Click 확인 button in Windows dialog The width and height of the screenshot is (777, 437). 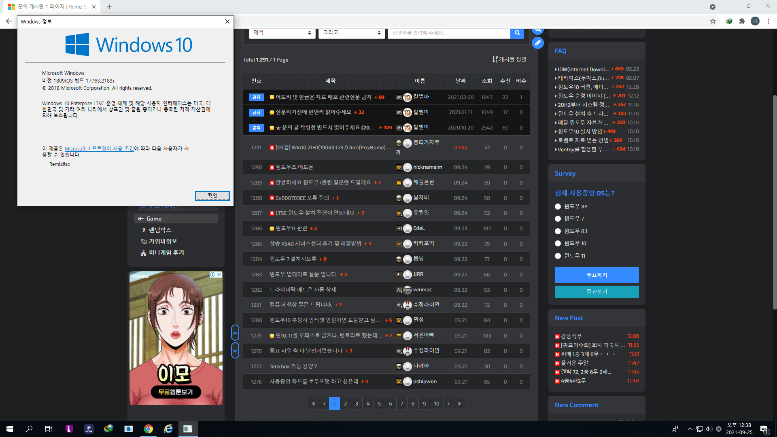tap(212, 195)
